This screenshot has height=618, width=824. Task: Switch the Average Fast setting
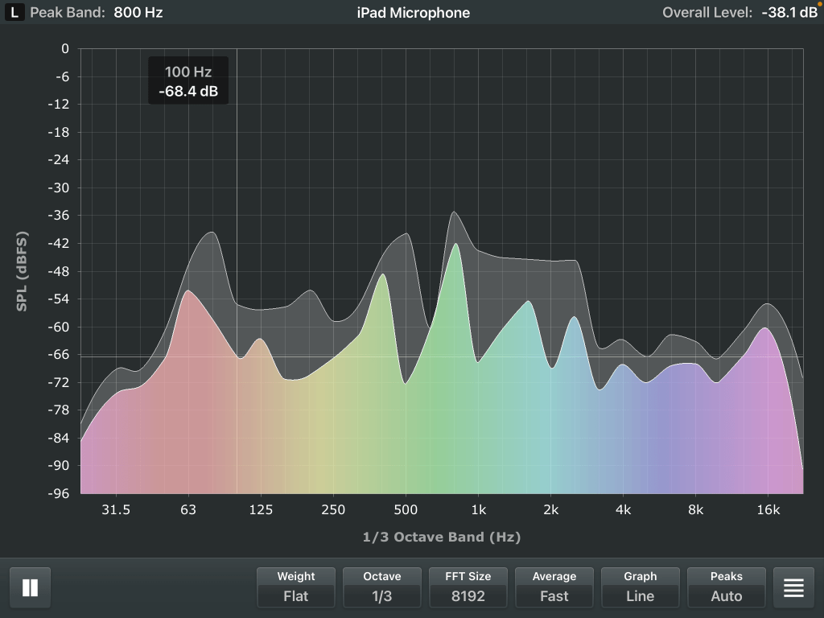[x=554, y=587]
